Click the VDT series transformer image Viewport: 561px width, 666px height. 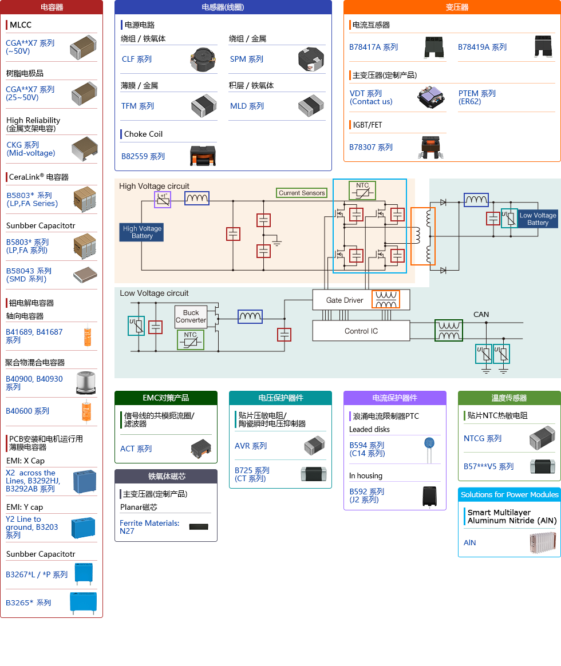[431, 97]
